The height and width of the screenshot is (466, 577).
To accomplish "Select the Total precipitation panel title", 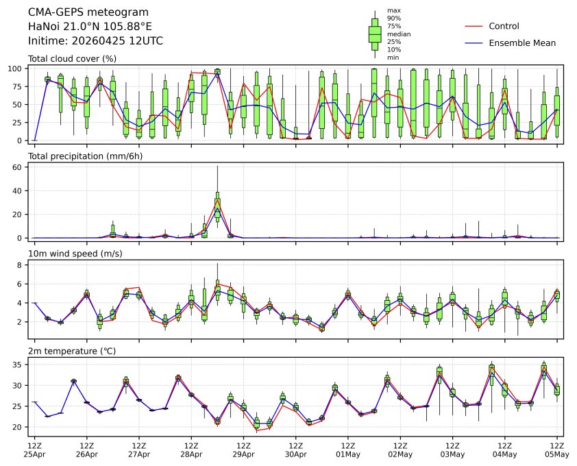I will coord(79,156).
